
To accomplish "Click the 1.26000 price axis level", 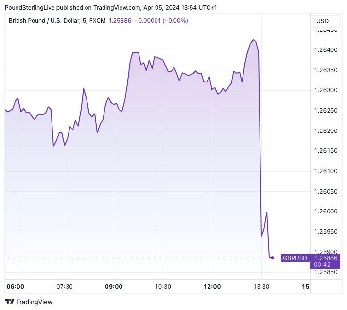I will coord(326,211).
